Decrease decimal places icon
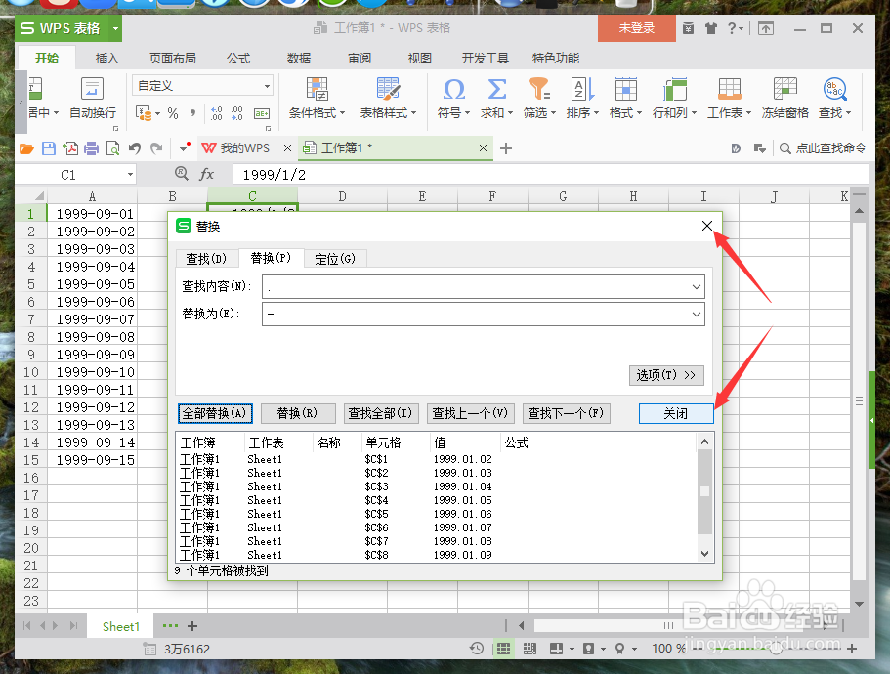Screen dimensions: 890x674 click(237, 114)
